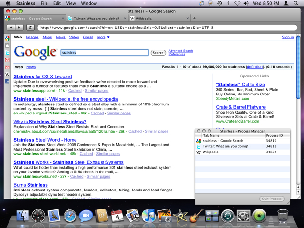This screenshot has height=228, width=304.
Task: Click the URL address bar
Action: 167,28
